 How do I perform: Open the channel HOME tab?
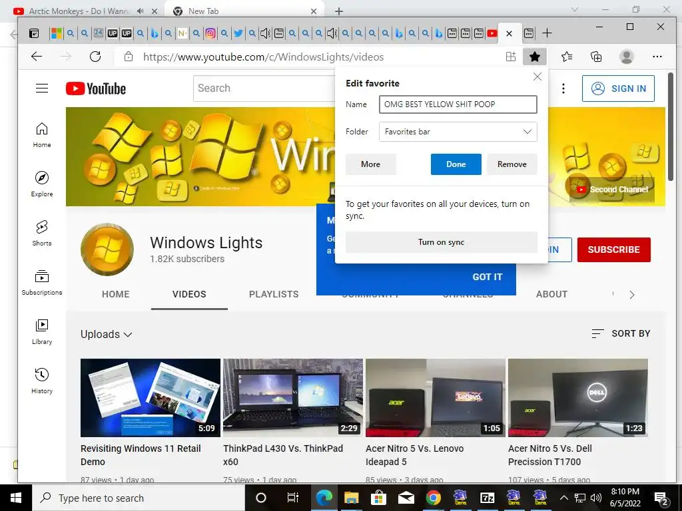click(x=116, y=294)
